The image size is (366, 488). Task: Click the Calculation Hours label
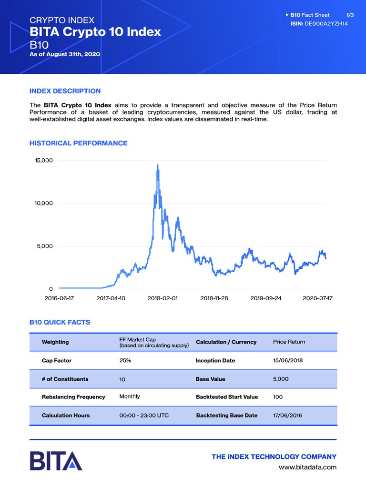(66, 416)
